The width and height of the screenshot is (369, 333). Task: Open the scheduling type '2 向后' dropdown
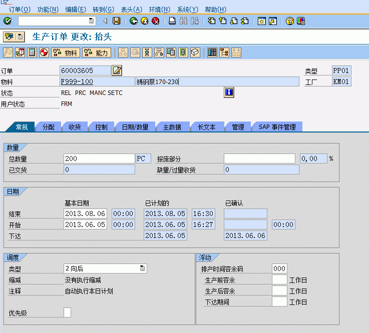pos(142,268)
